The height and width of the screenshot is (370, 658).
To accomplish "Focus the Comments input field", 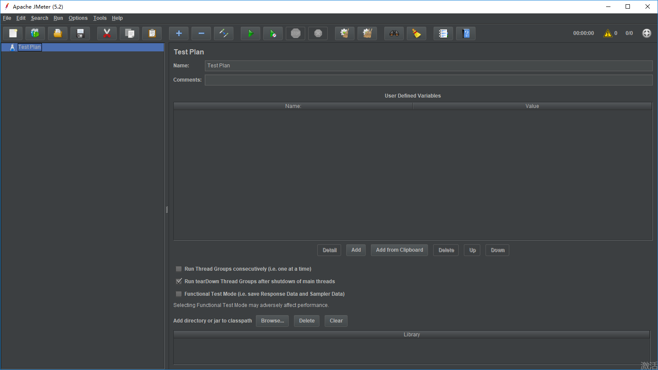I will tap(428, 80).
